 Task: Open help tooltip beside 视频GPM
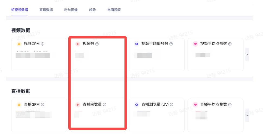(x=43, y=44)
